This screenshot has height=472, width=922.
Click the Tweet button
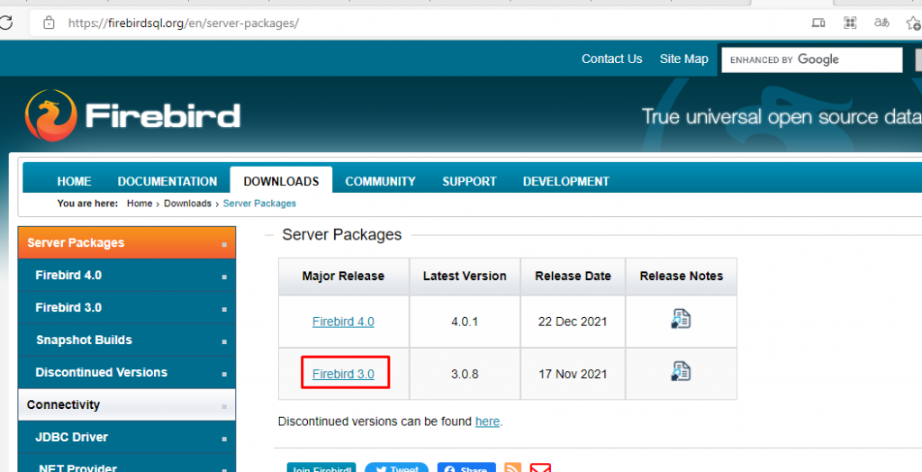[396, 468]
